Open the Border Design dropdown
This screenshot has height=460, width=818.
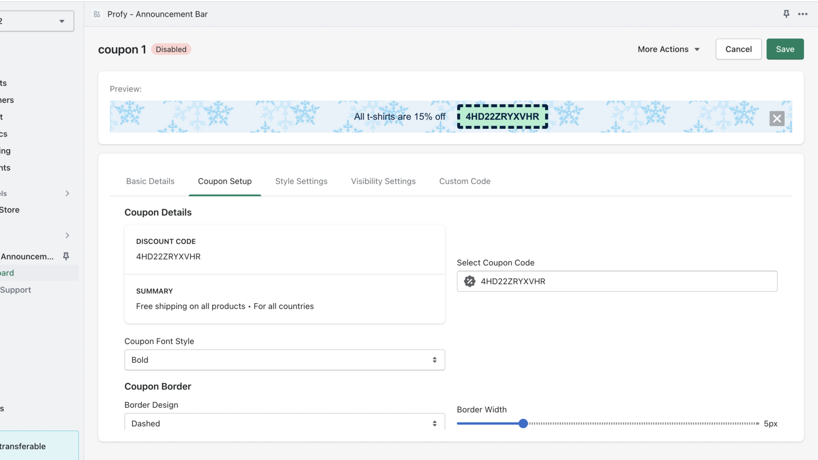(x=284, y=422)
